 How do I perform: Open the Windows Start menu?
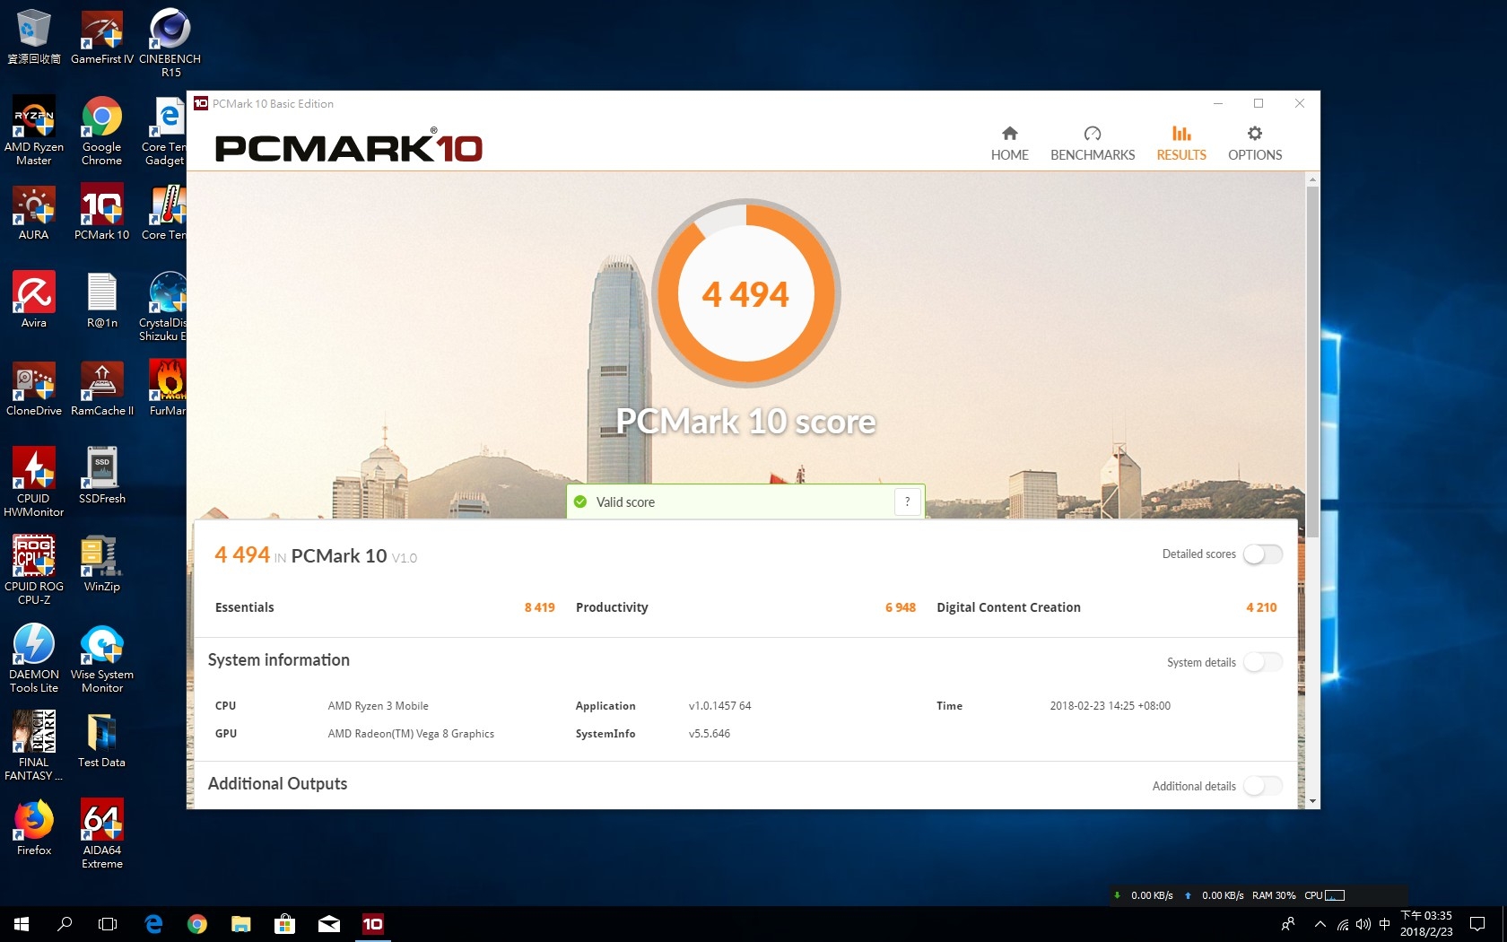coord(22,923)
